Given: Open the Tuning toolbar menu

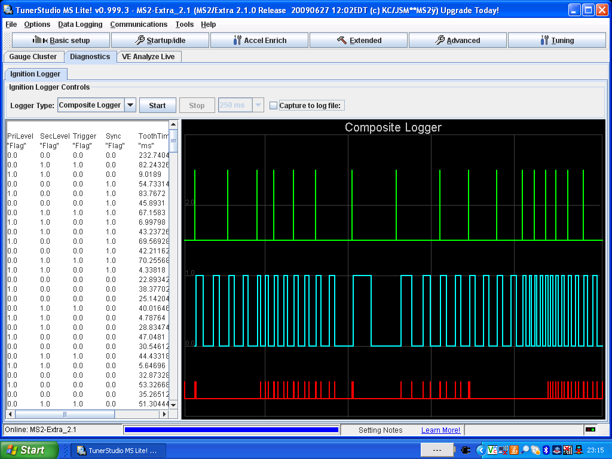Looking at the screenshot, I should (x=557, y=41).
